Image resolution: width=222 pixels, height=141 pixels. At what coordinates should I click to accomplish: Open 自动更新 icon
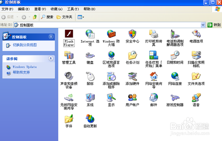click(90, 119)
